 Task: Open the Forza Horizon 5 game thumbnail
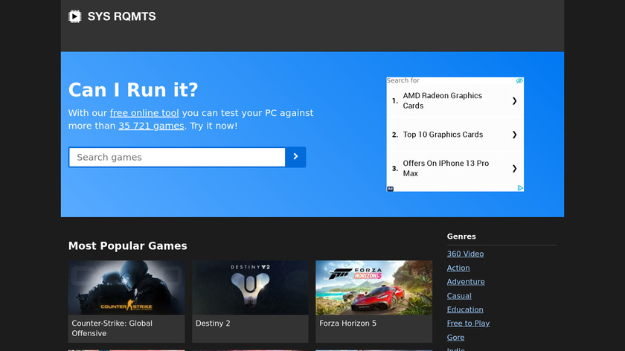374,288
